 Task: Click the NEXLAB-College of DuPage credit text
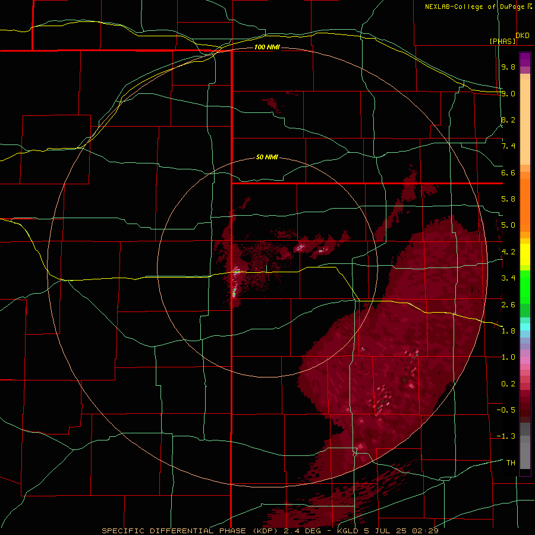pos(476,7)
